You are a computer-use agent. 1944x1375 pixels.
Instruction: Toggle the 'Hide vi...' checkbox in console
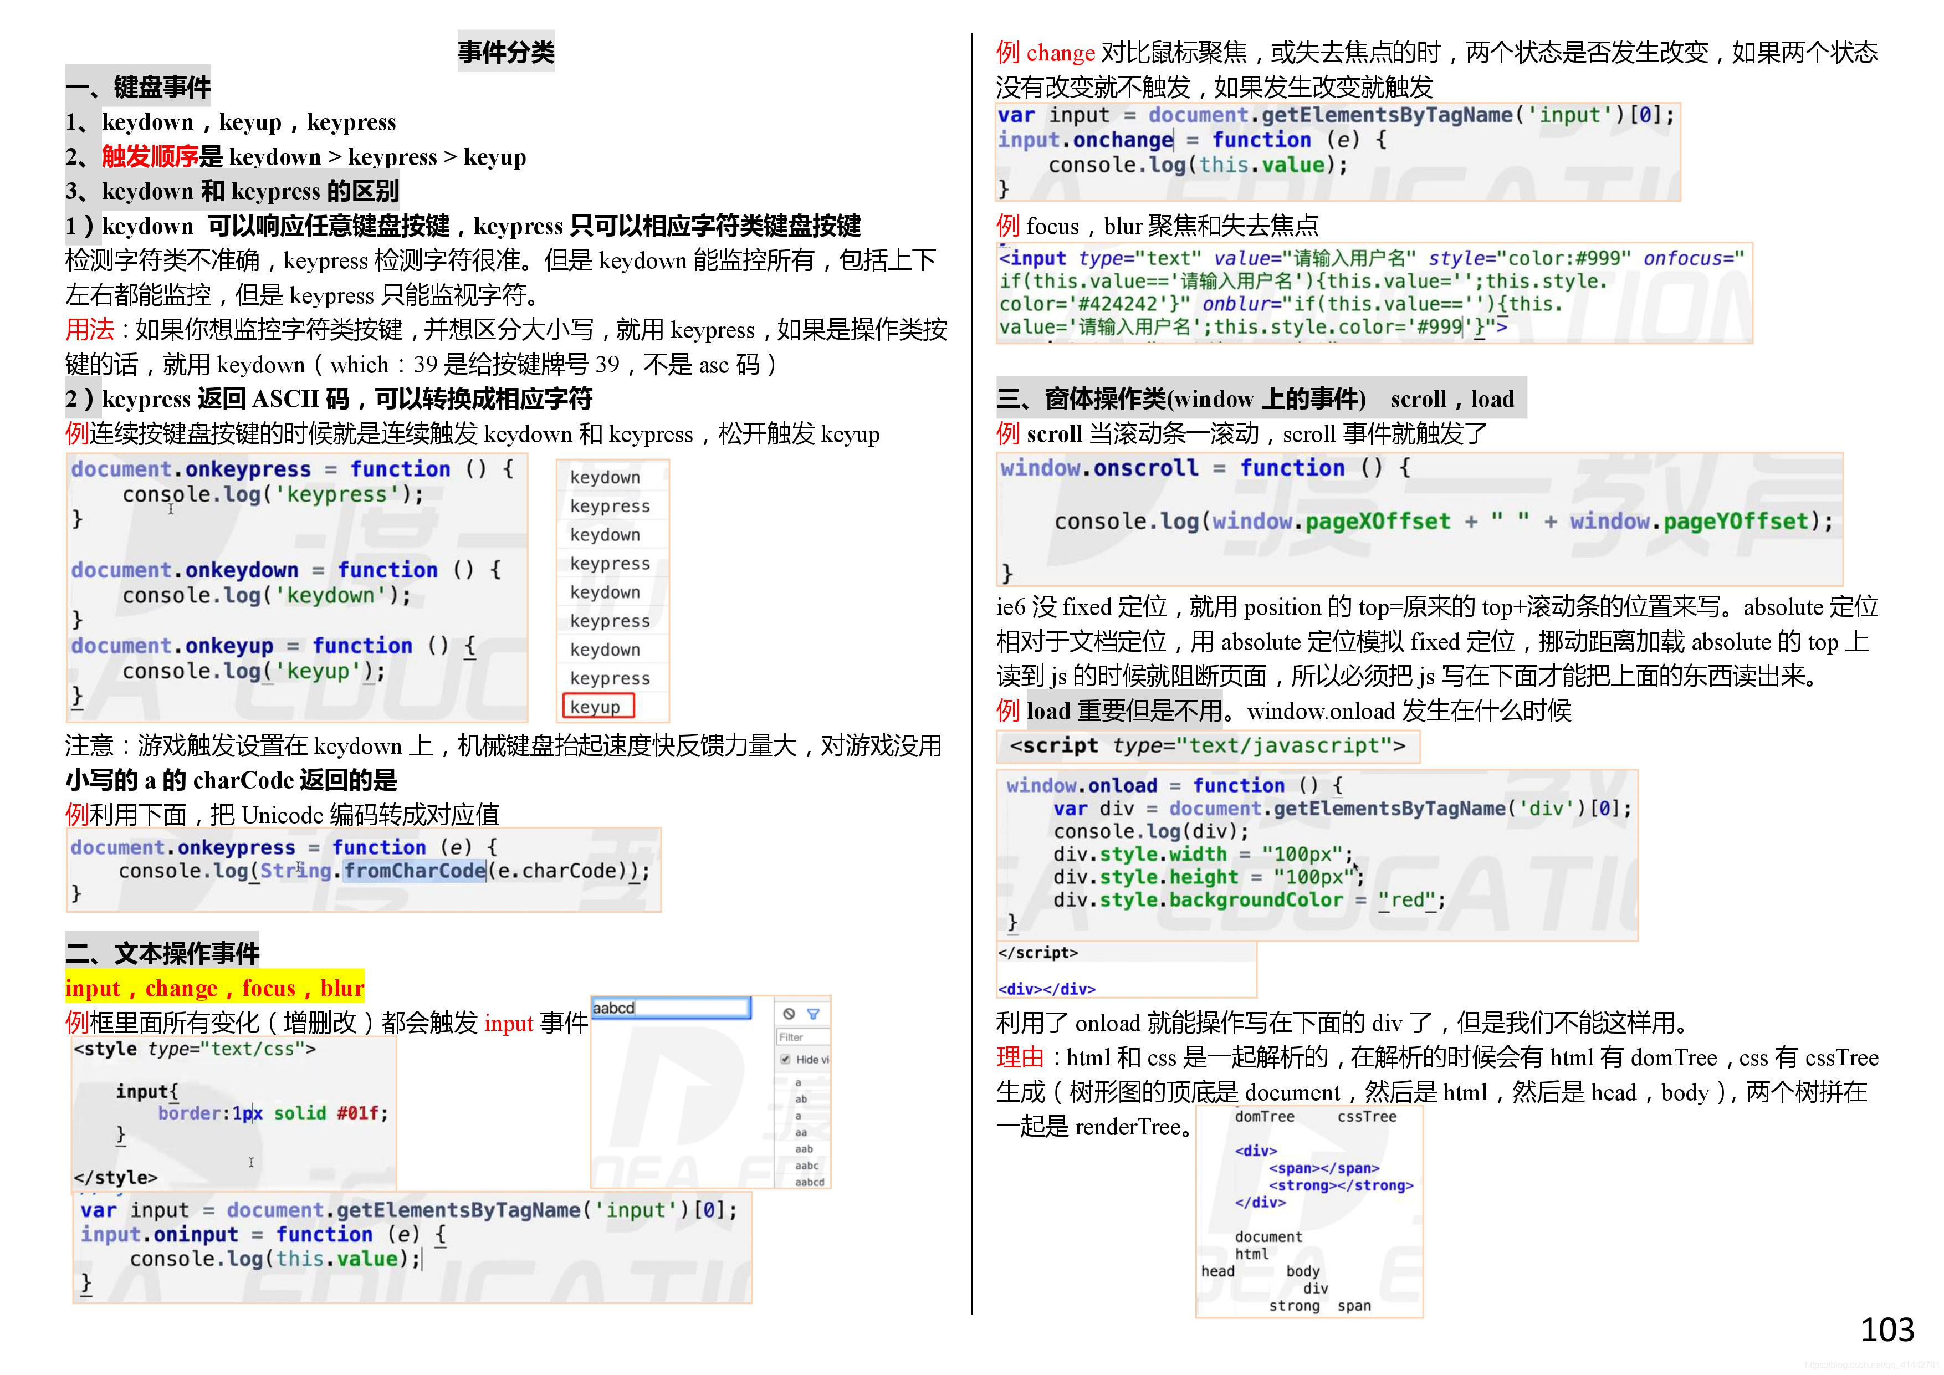pos(785,1059)
